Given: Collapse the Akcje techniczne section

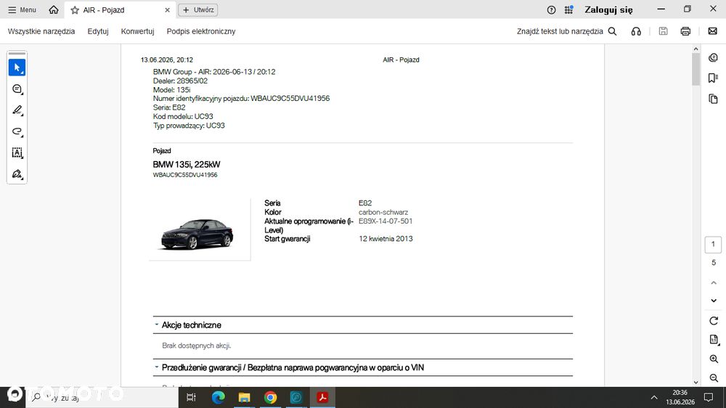Looking at the screenshot, I should tap(157, 325).
